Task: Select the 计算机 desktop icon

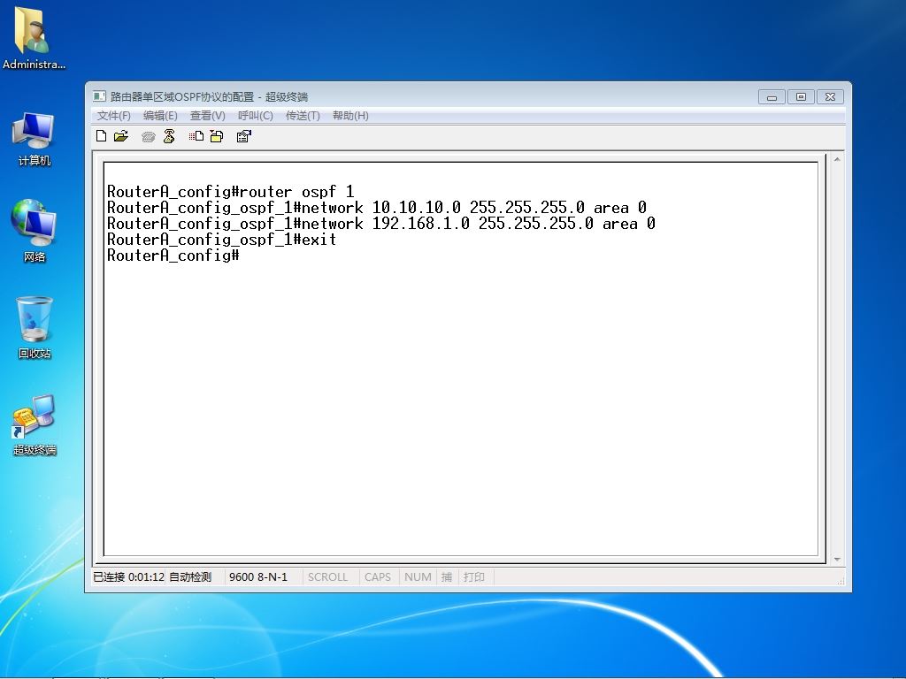Action: pos(35,139)
